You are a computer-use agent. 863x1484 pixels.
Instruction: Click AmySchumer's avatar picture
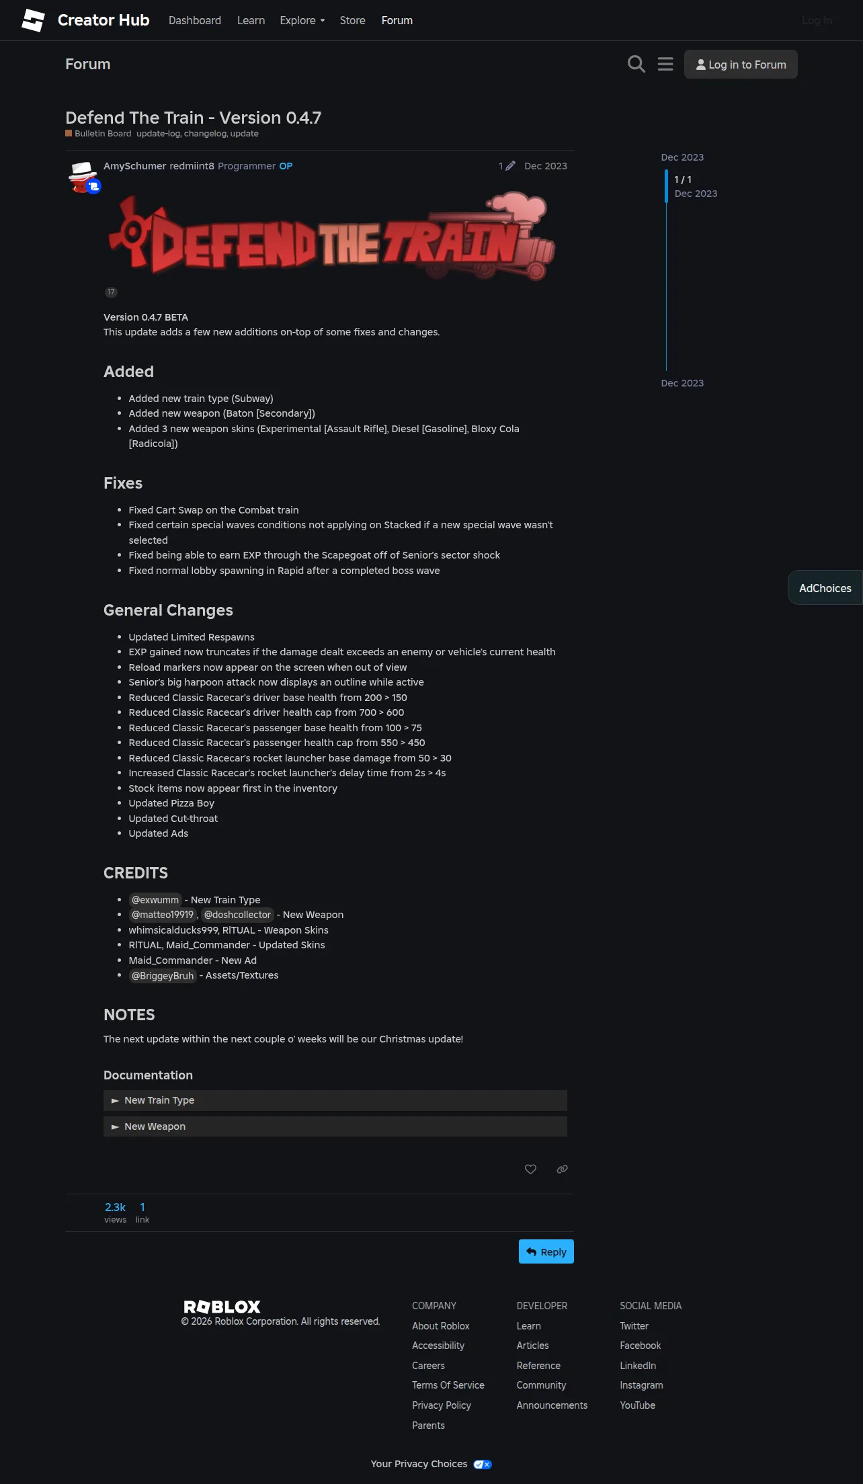[82, 176]
